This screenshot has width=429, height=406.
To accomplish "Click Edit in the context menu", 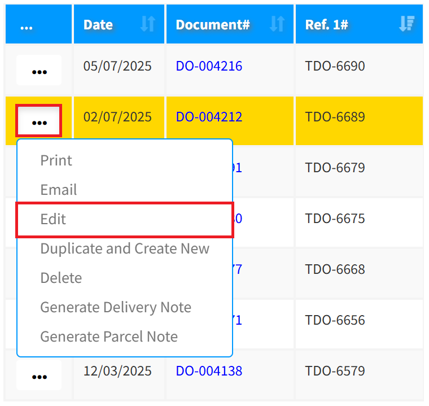I will [53, 219].
